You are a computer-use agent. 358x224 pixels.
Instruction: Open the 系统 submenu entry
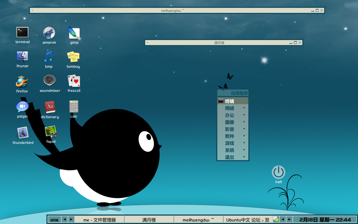coord(233,150)
